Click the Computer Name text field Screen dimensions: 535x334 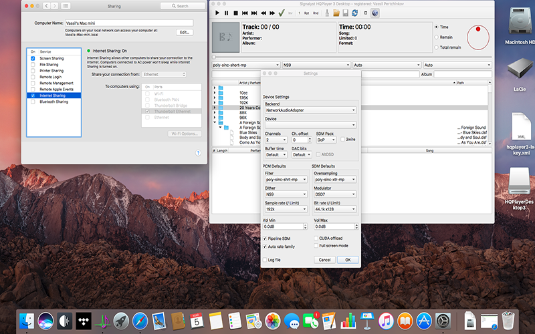click(129, 23)
